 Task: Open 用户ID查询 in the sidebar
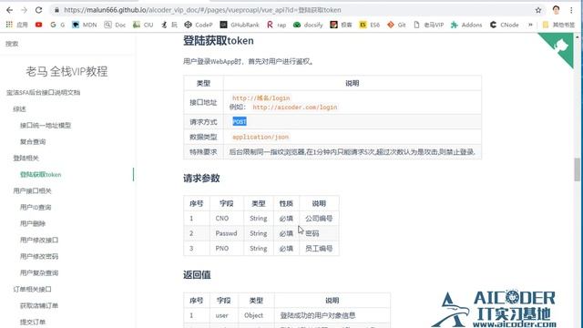point(36,207)
